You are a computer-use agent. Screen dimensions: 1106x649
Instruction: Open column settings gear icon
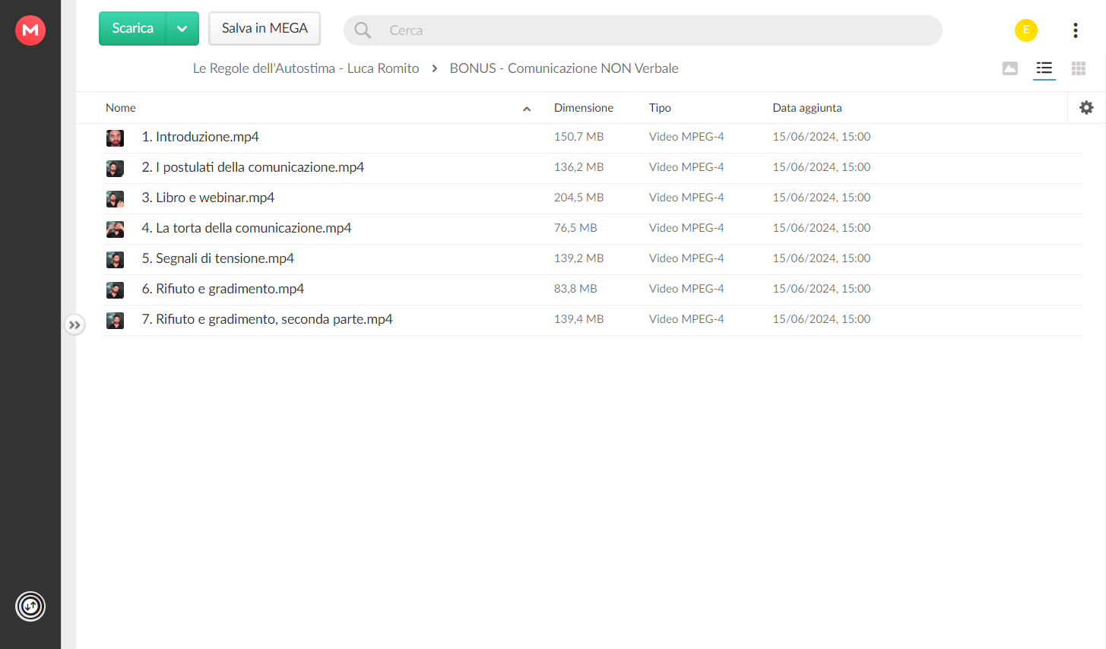click(1086, 108)
